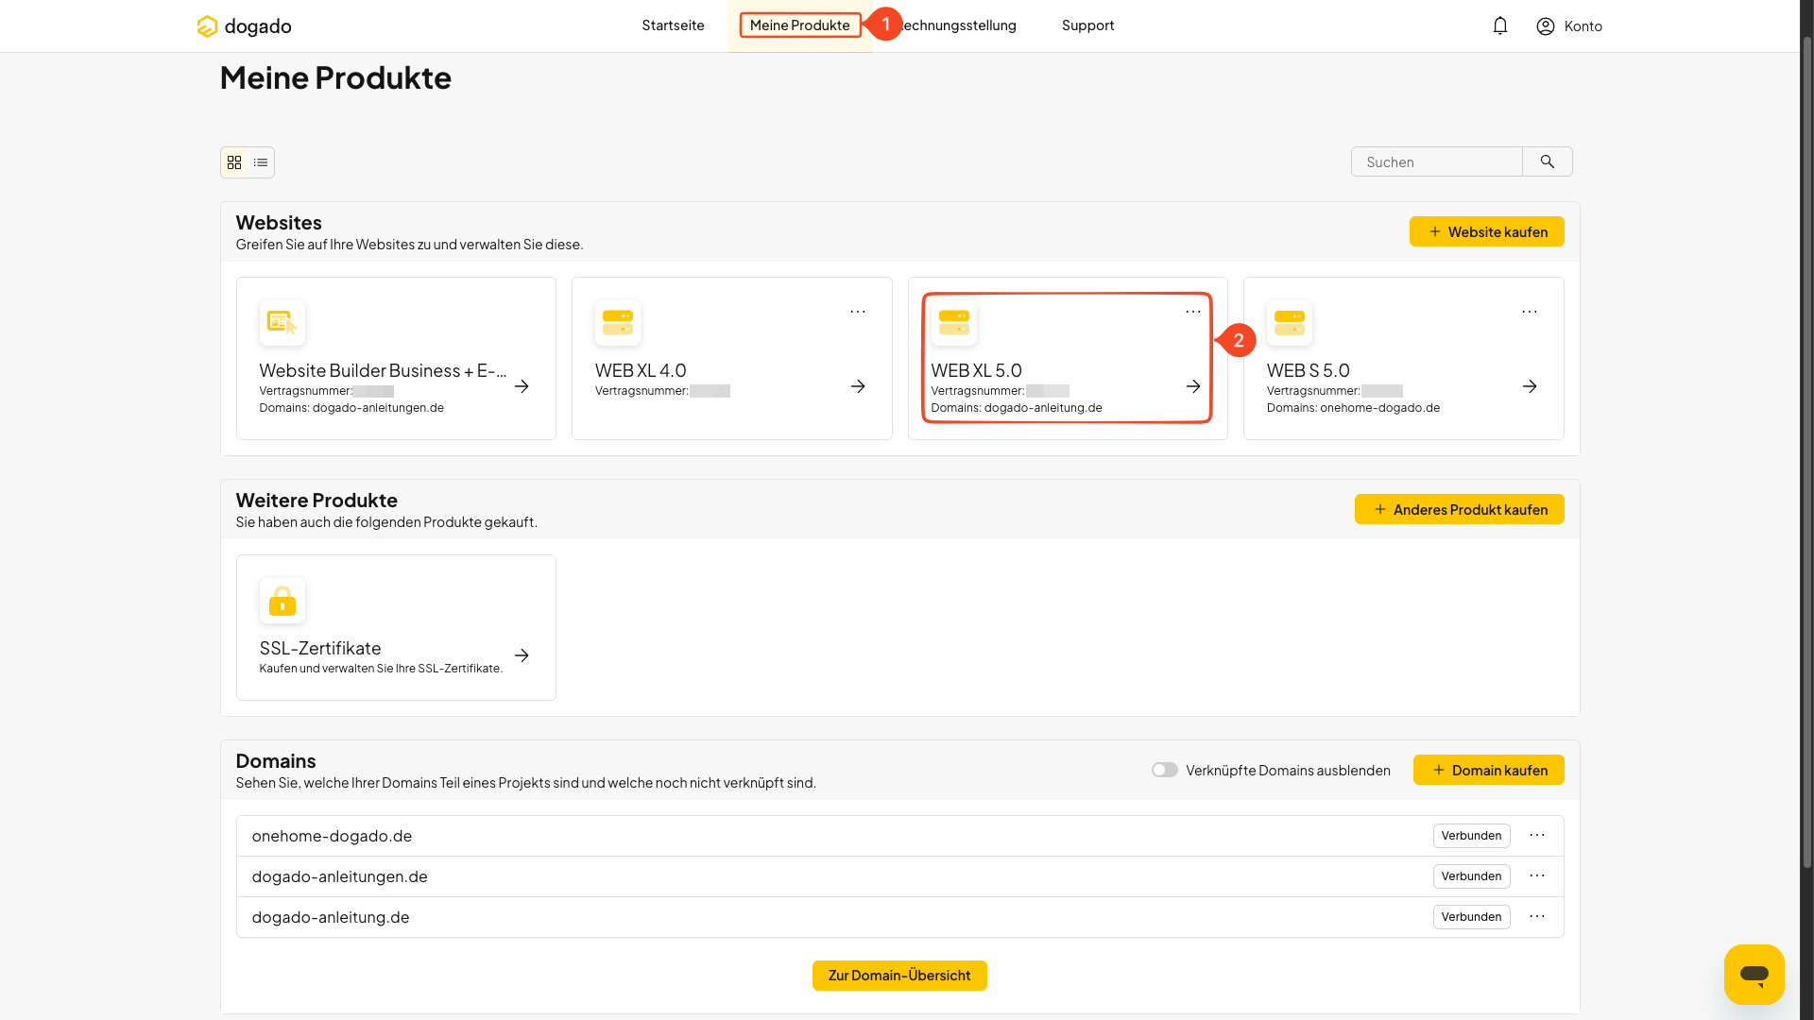Click Verbunden badge for dogado-anleitung.de

(x=1471, y=917)
